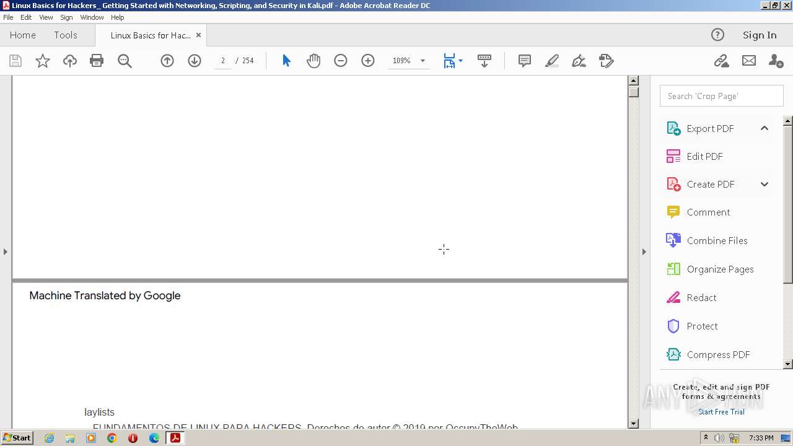Collapse the right tools pane arrow
793x446 pixels.
(x=644, y=251)
